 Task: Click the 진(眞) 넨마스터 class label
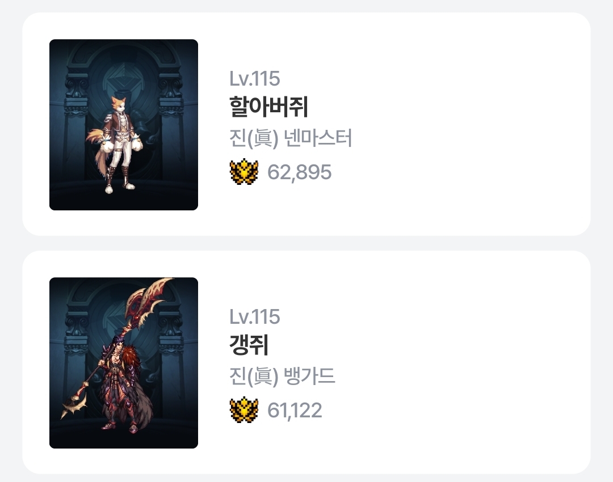pos(291,138)
